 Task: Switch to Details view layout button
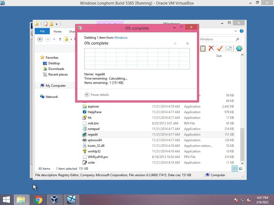[x=234, y=169]
